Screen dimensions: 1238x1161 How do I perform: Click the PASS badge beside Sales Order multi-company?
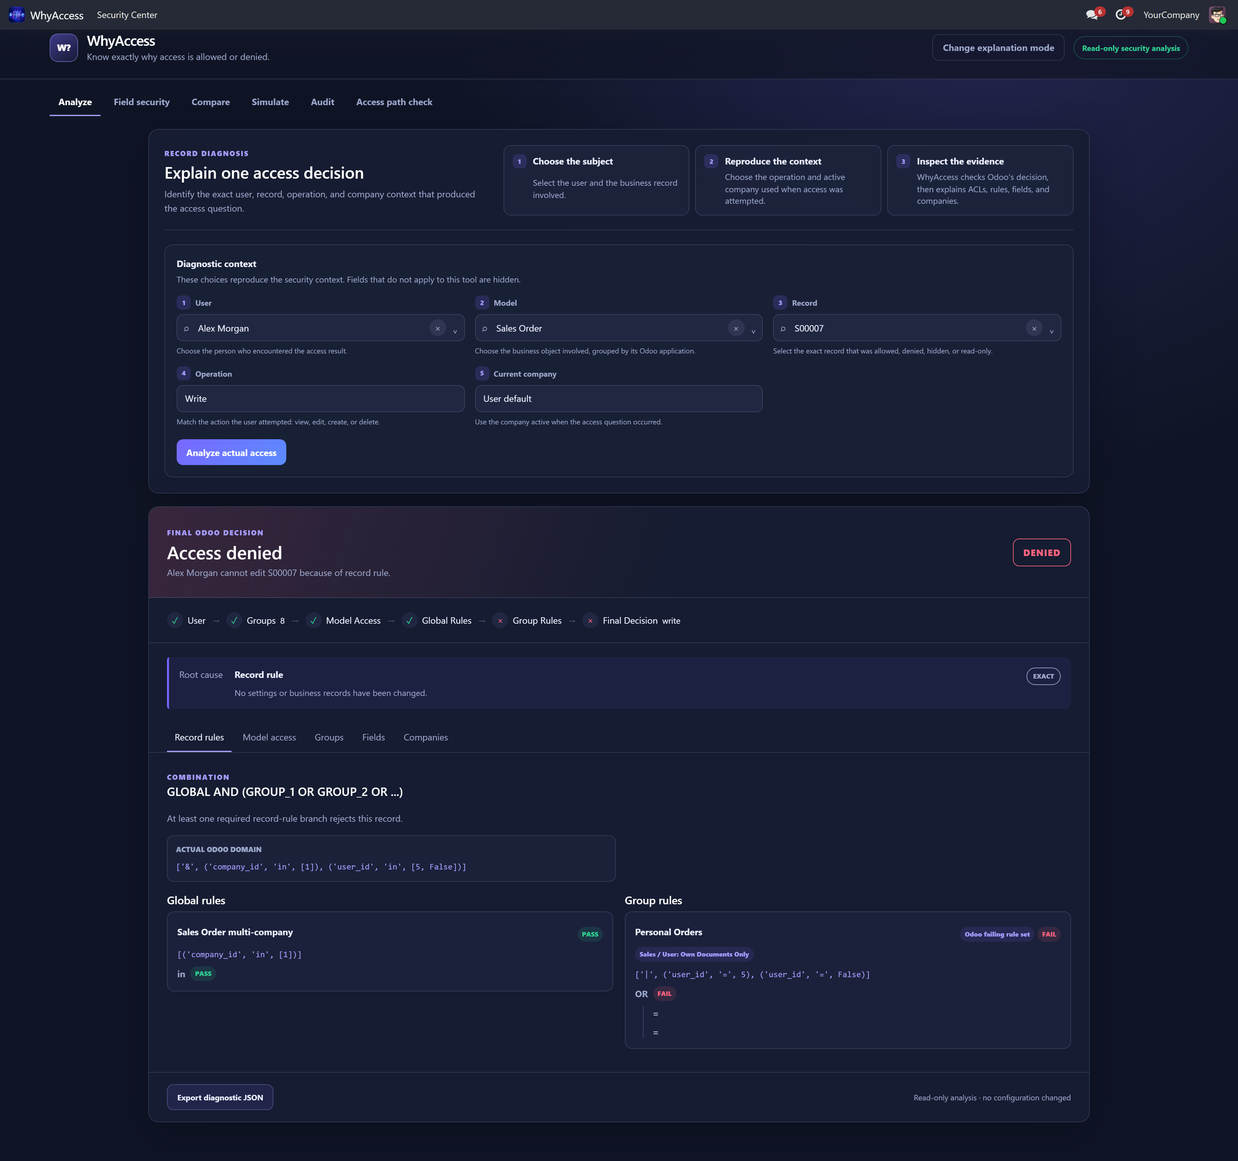pos(590,934)
